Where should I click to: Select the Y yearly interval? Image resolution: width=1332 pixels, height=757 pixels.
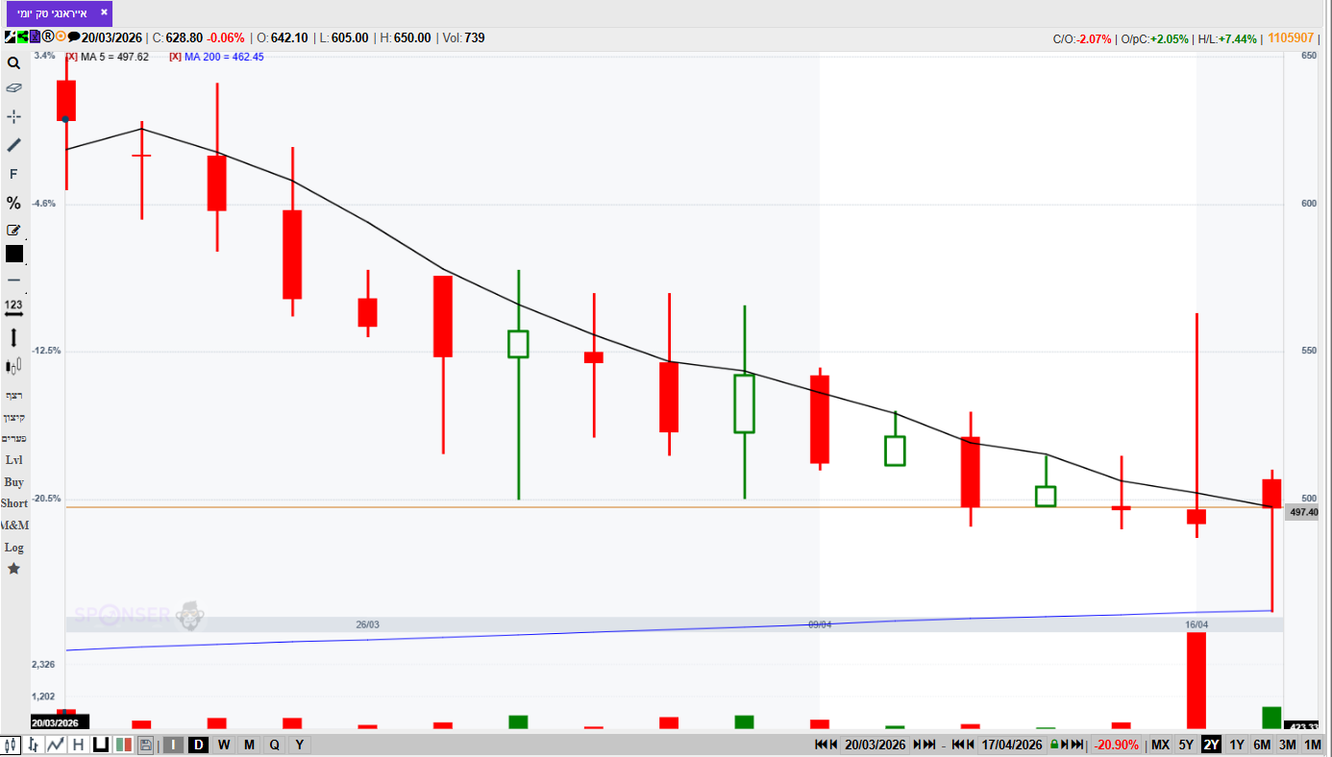click(299, 745)
